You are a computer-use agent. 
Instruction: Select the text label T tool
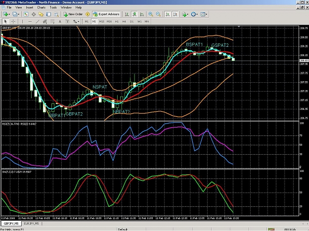tap(67, 21)
